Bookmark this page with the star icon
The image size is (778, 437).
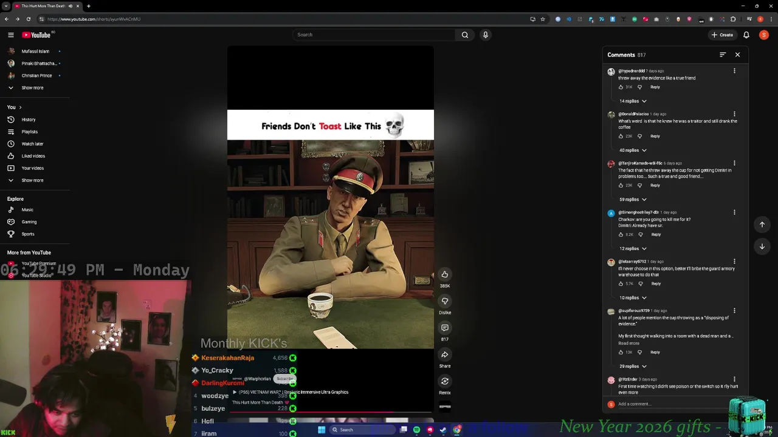click(x=543, y=19)
